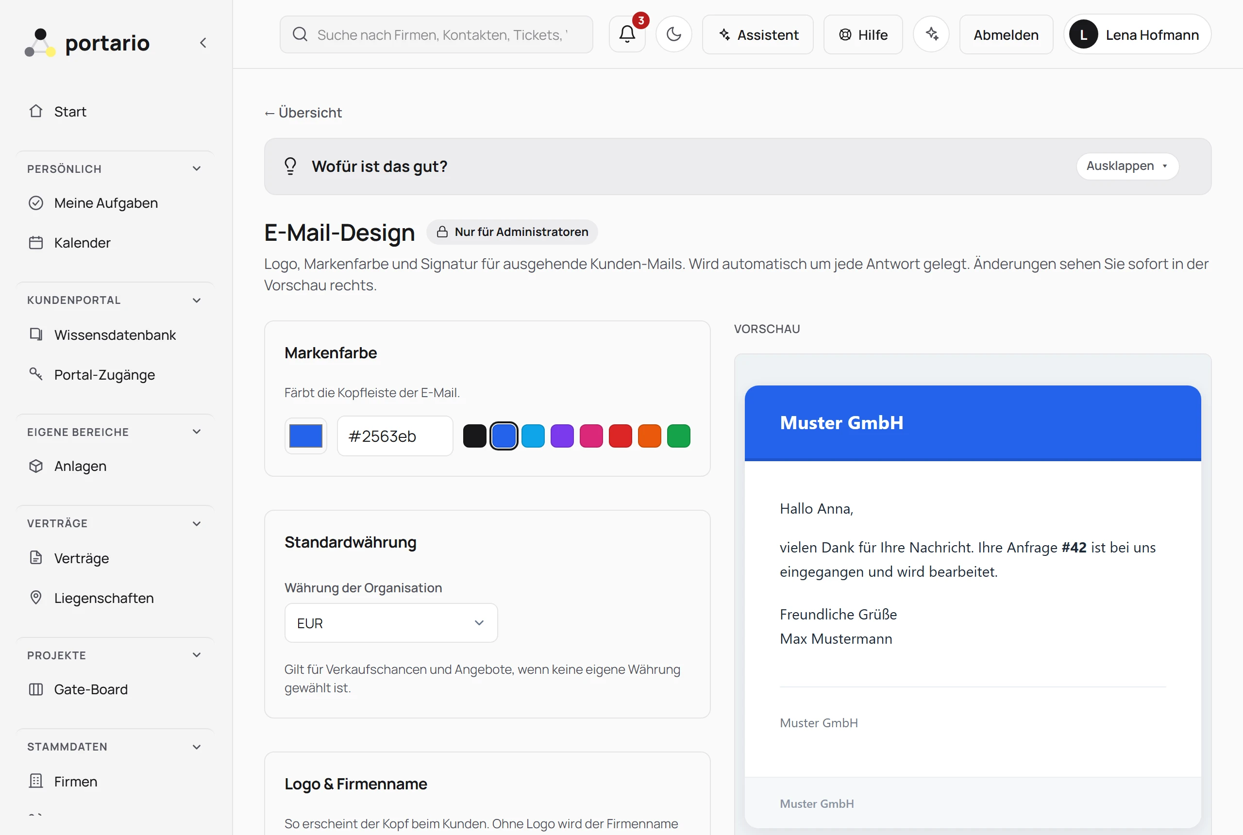Go back via Übersicht link
Screen dimensions: 1243x835
pos(303,112)
